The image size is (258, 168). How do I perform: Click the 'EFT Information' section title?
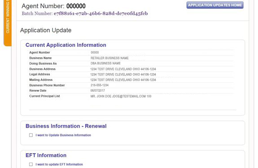click(46, 155)
